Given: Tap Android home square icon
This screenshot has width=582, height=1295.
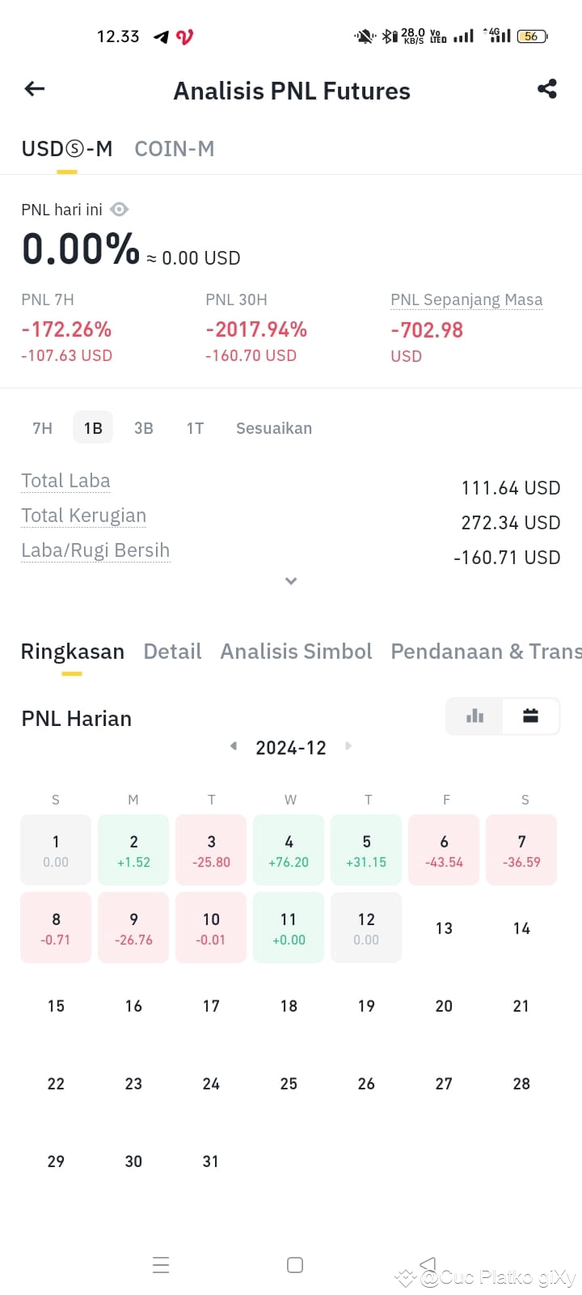Looking at the screenshot, I should pos(295,1264).
